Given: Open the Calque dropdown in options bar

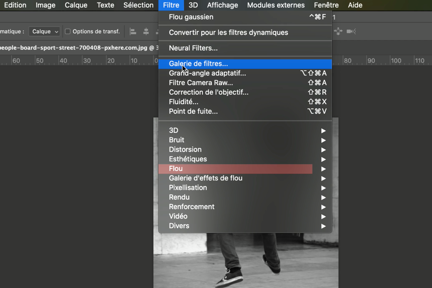Looking at the screenshot, I should pyautogui.click(x=45, y=32).
